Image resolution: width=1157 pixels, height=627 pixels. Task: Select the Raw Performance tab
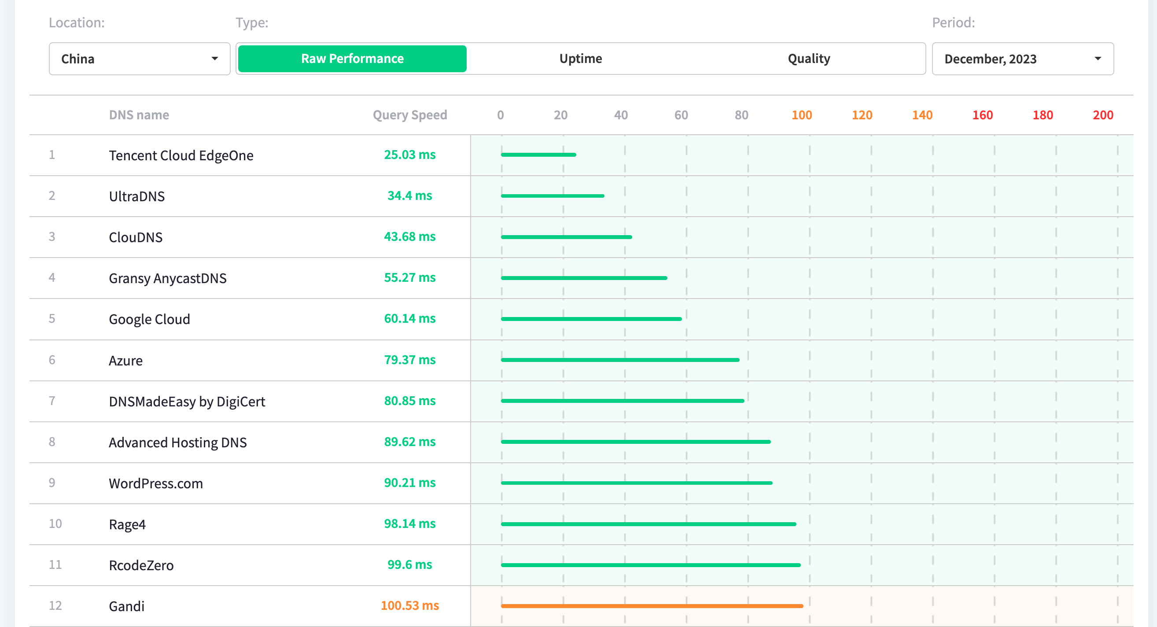352,59
